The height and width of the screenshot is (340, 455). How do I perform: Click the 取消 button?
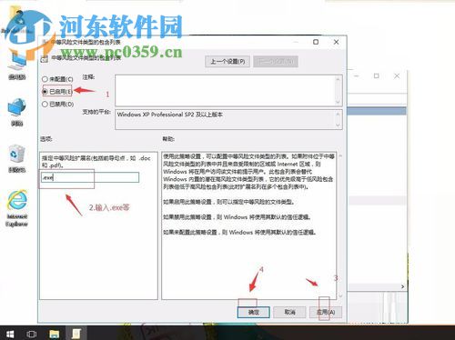tap(289, 312)
